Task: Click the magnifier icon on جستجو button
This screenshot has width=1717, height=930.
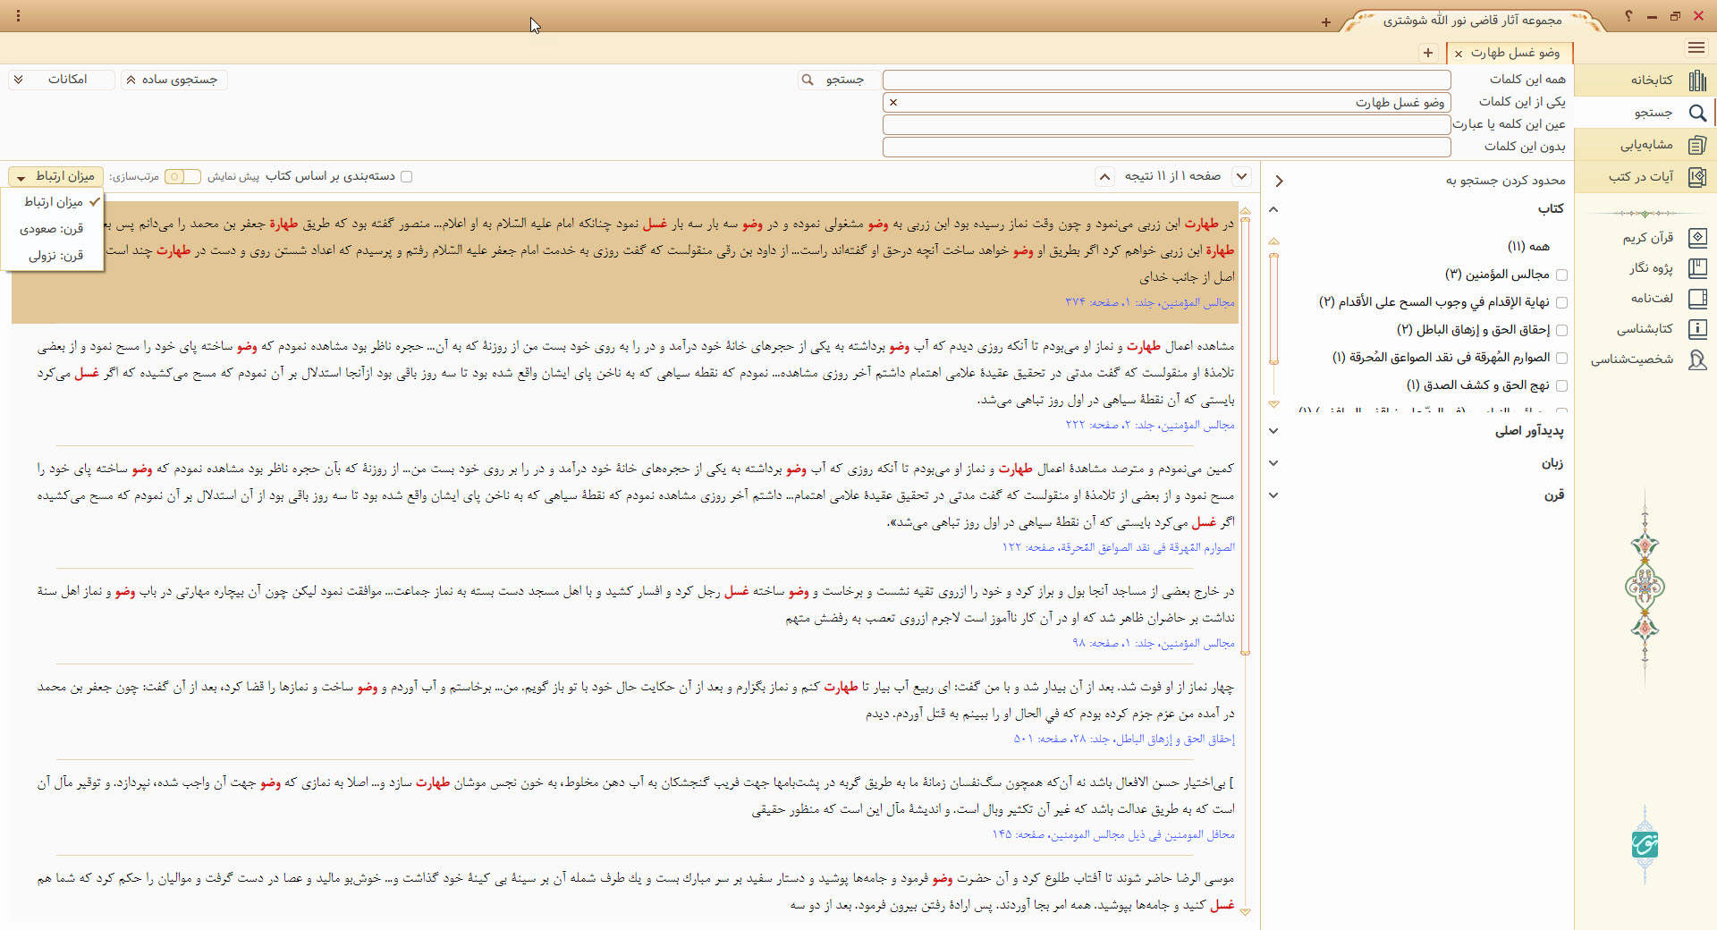Action: click(808, 80)
